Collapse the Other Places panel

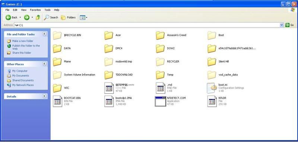[44, 64]
